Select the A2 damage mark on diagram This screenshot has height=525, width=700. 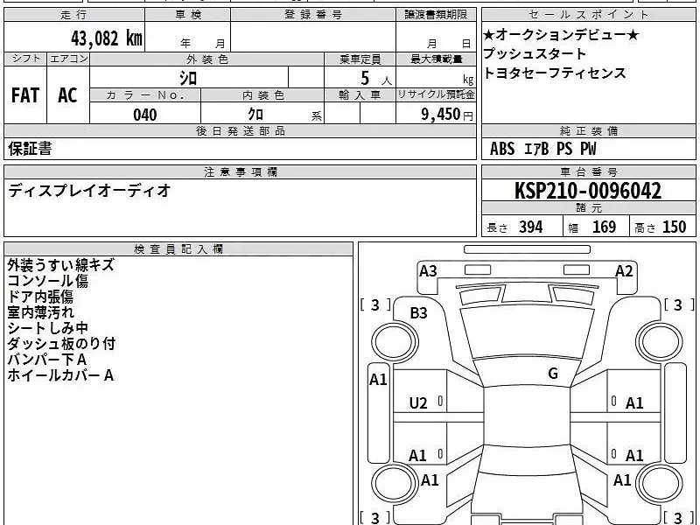tap(624, 271)
